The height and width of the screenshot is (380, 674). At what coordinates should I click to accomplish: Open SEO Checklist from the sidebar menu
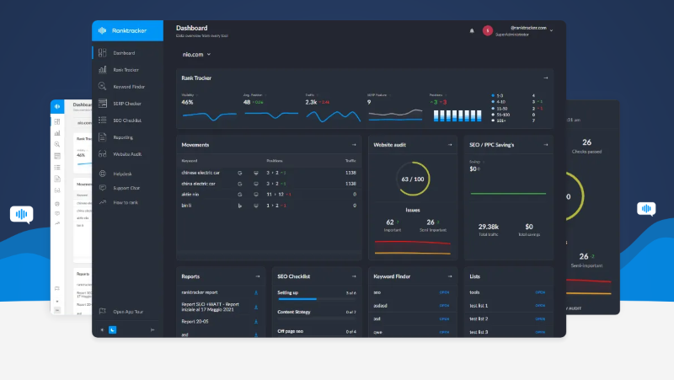128,120
